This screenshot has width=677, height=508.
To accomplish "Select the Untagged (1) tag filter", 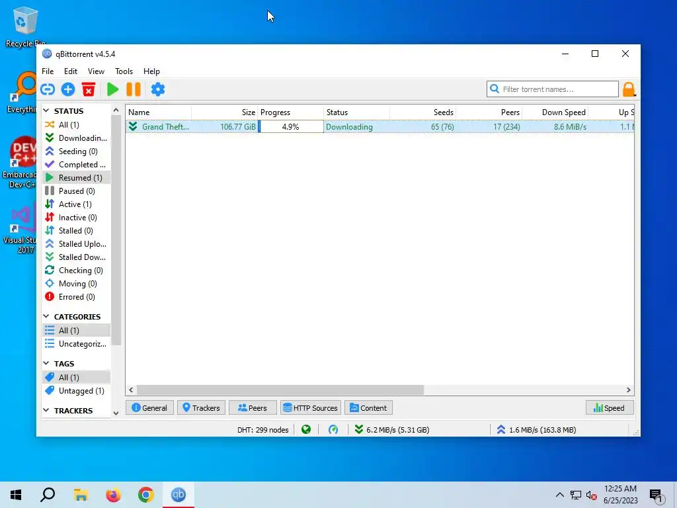I will (76, 391).
